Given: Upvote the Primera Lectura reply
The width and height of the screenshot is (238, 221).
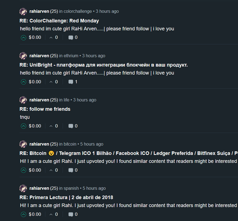Looking at the screenshot, I should [23, 214].
